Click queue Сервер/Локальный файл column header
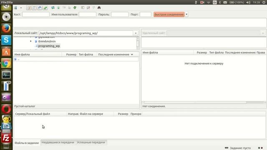The height and width of the screenshot is (150, 267). [x=40, y=114]
